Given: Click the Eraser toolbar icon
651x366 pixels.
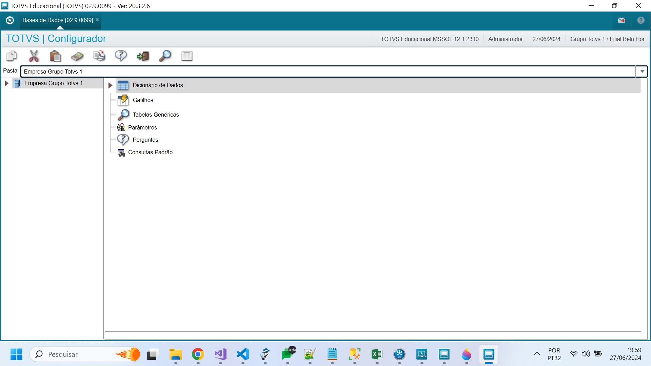Looking at the screenshot, I should 77,56.
